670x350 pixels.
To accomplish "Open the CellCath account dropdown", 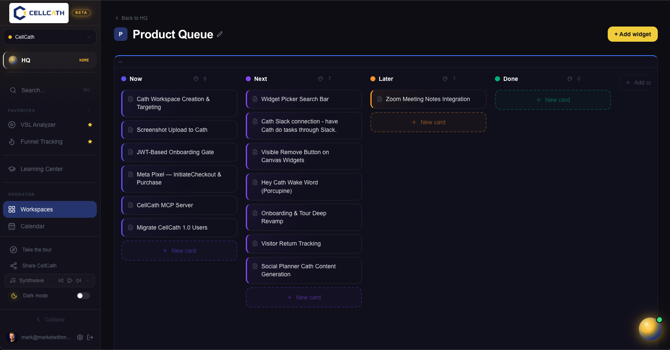I will 50,37.
